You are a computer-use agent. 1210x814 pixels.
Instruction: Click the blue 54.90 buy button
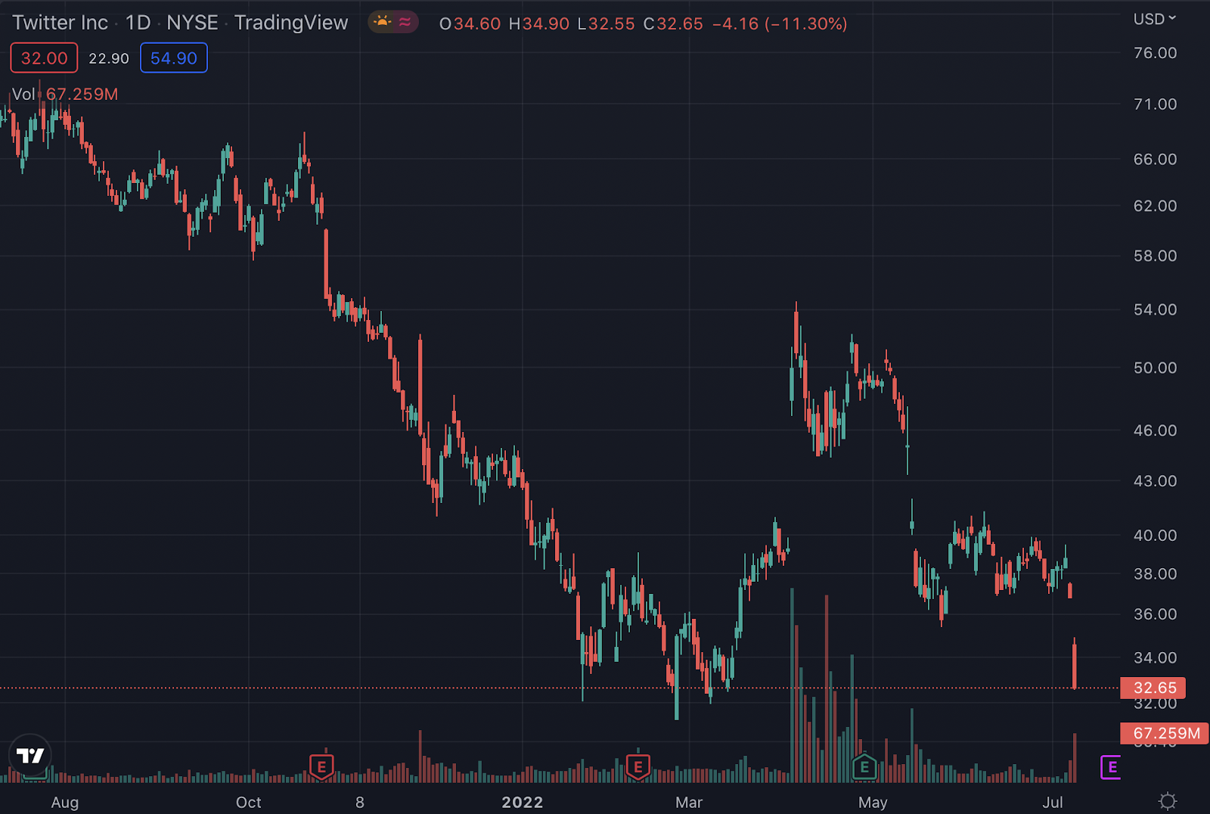point(174,58)
